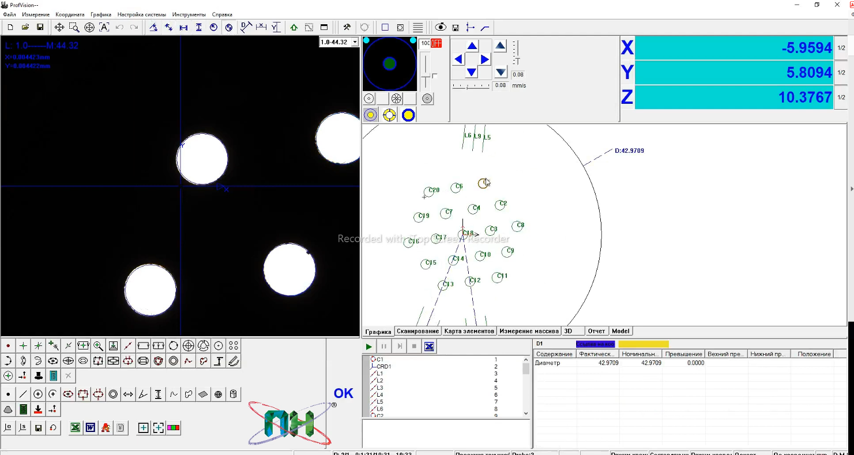Select the red point measurement tool
The image size is (854, 455).
point(8,346)
